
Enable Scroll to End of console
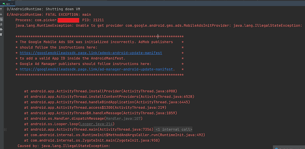(x=1, y=24)
